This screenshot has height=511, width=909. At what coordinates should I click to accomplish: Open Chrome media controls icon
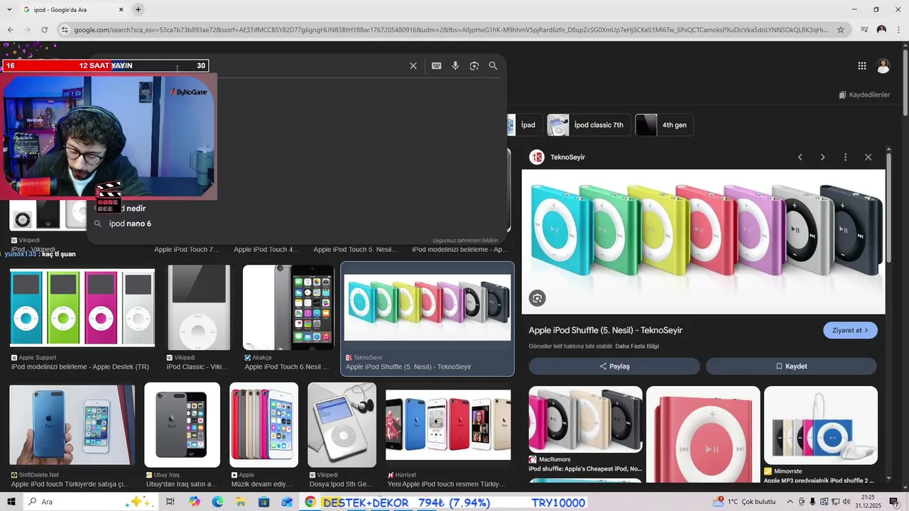tap(864, 30)
